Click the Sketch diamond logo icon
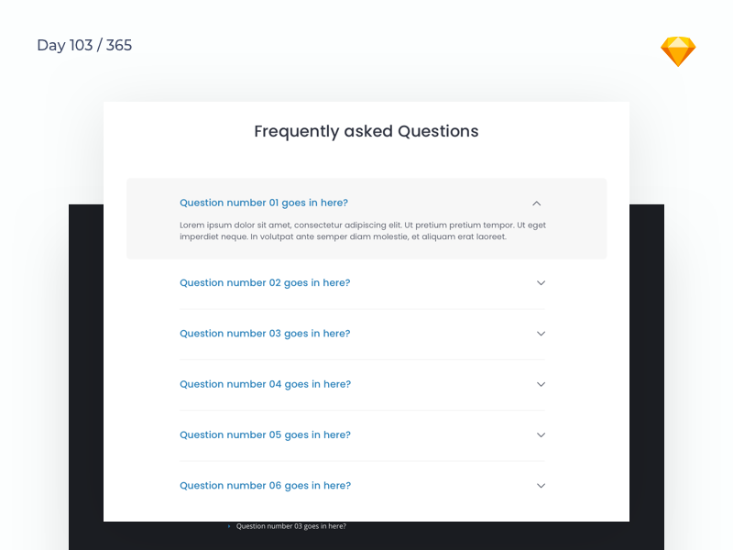This screenshot has height=550, width=733. pos(677,50)
